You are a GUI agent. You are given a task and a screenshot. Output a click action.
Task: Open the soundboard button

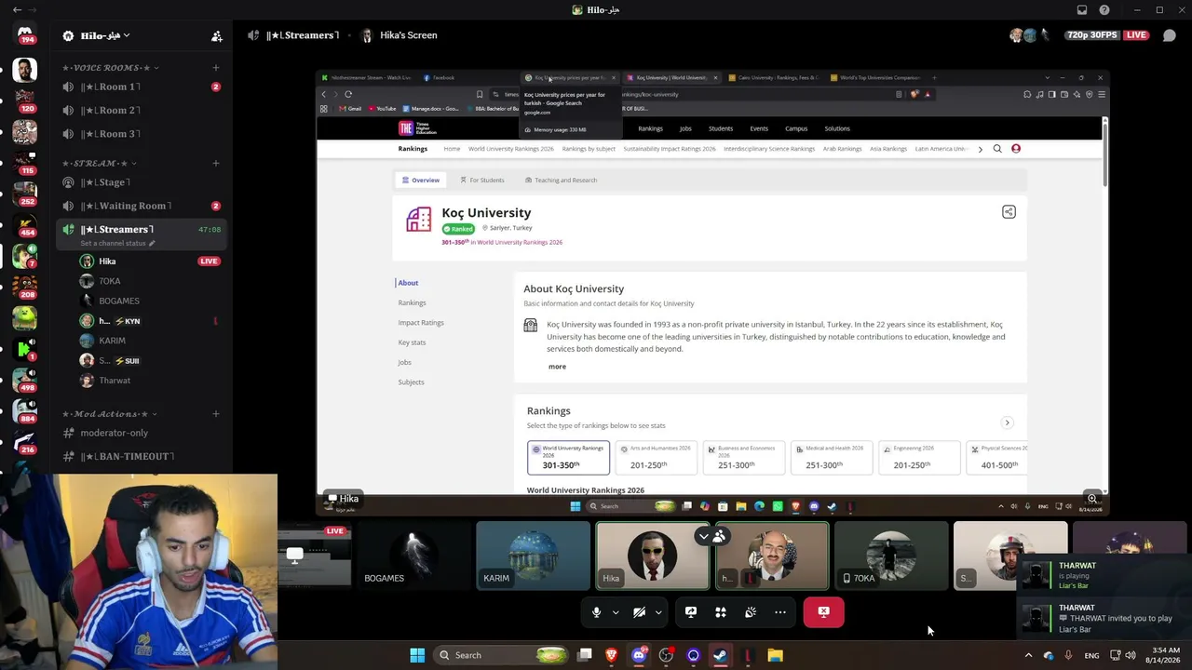click(751, 612)
